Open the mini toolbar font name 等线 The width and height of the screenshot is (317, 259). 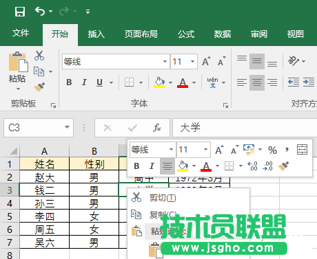[x=152, y=150]
